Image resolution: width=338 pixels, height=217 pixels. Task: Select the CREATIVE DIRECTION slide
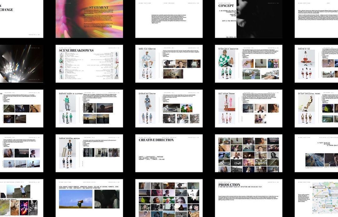click(x=169, y=153)
